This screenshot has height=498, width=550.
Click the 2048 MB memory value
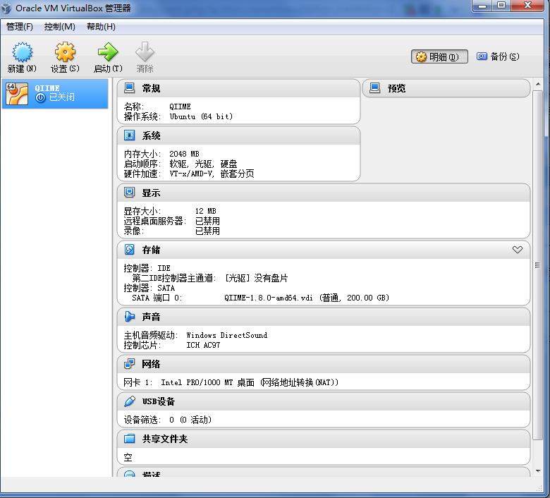(184, 154)
